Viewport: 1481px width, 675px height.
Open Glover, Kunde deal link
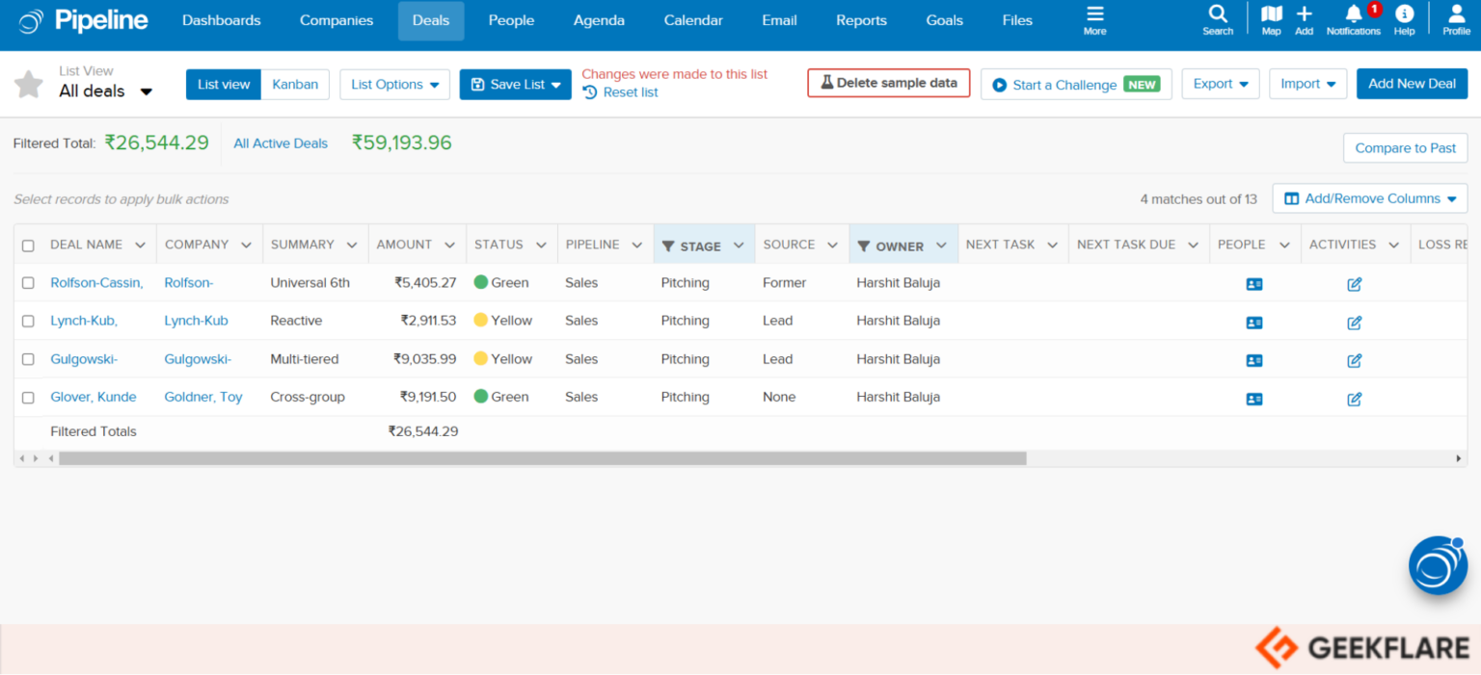pyautogui.click(x=94, y=397)
